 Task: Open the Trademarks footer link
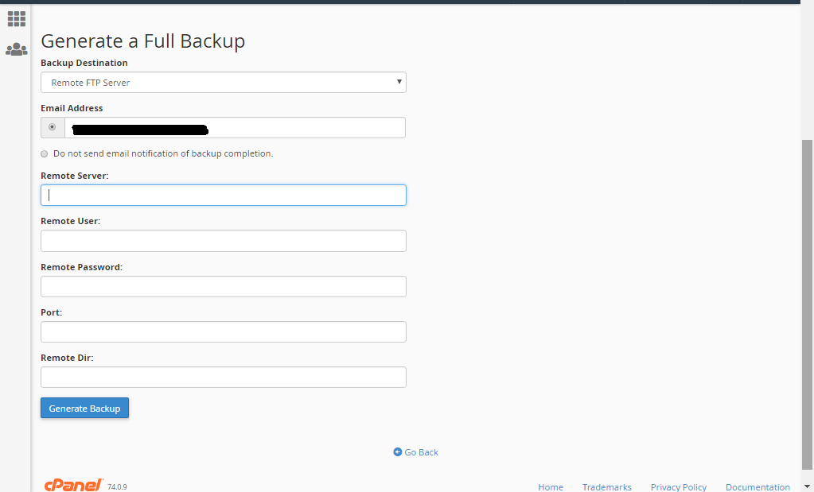(607, 486)
